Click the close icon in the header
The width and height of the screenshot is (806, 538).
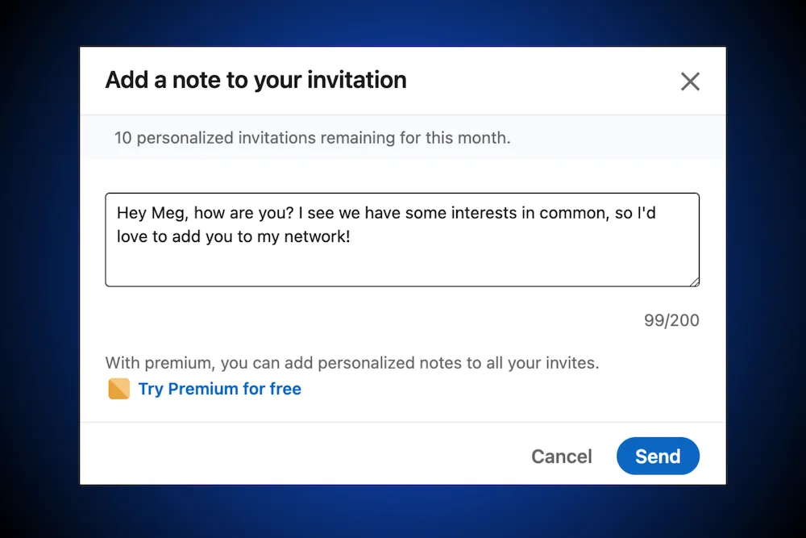point(690,81)
